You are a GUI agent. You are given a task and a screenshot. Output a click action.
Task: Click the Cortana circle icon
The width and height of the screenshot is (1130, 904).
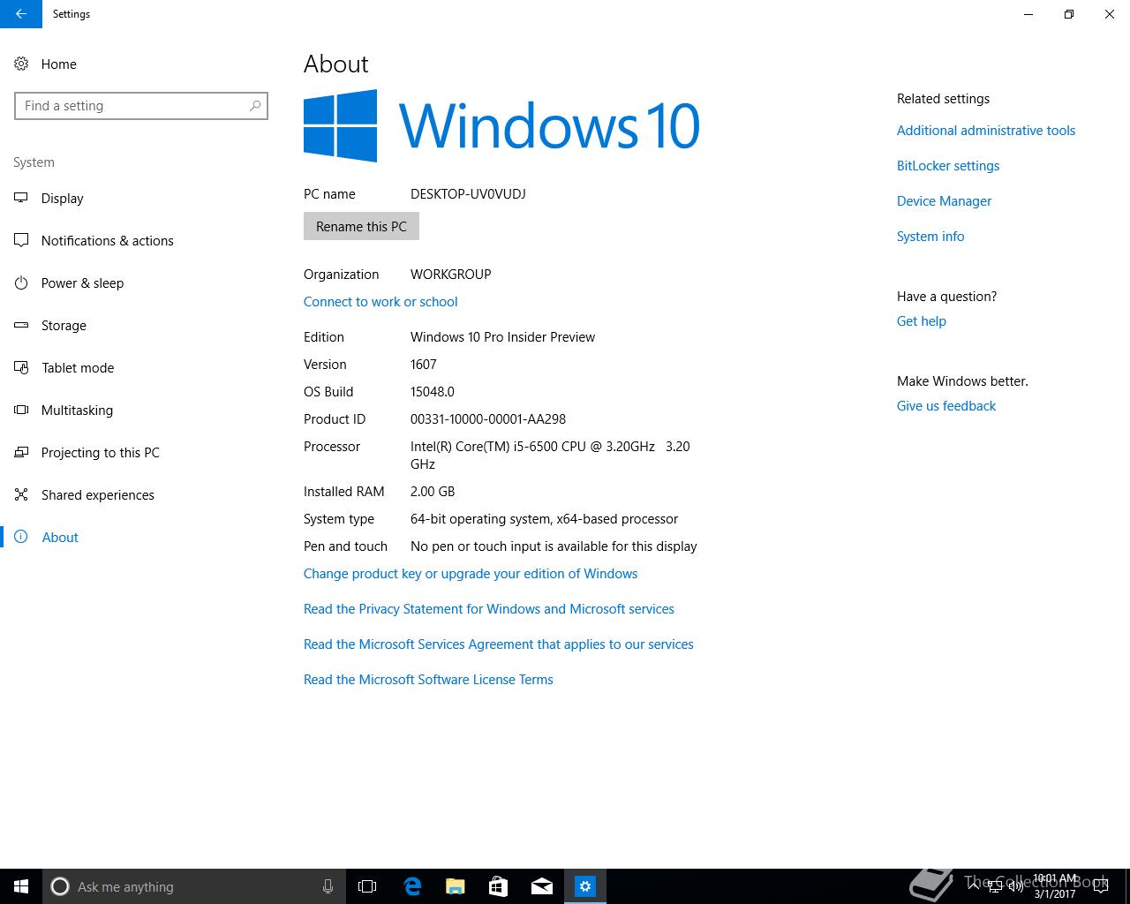click(x=60, y=886)
